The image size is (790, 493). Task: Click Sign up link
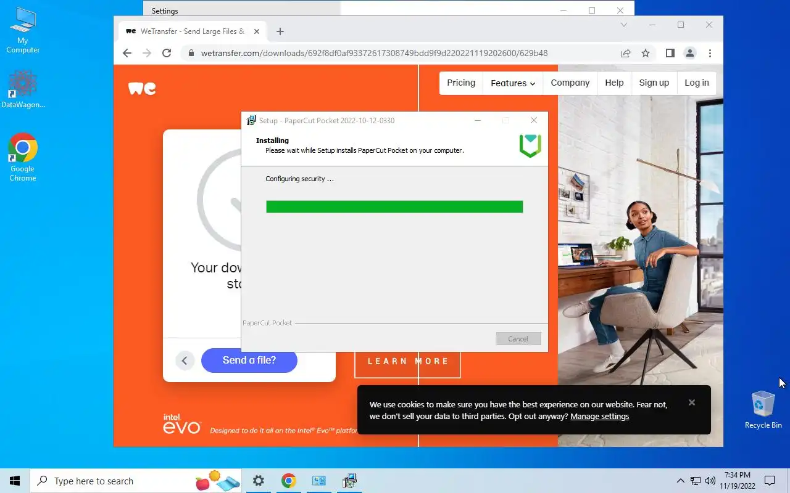tap(654, 83)
